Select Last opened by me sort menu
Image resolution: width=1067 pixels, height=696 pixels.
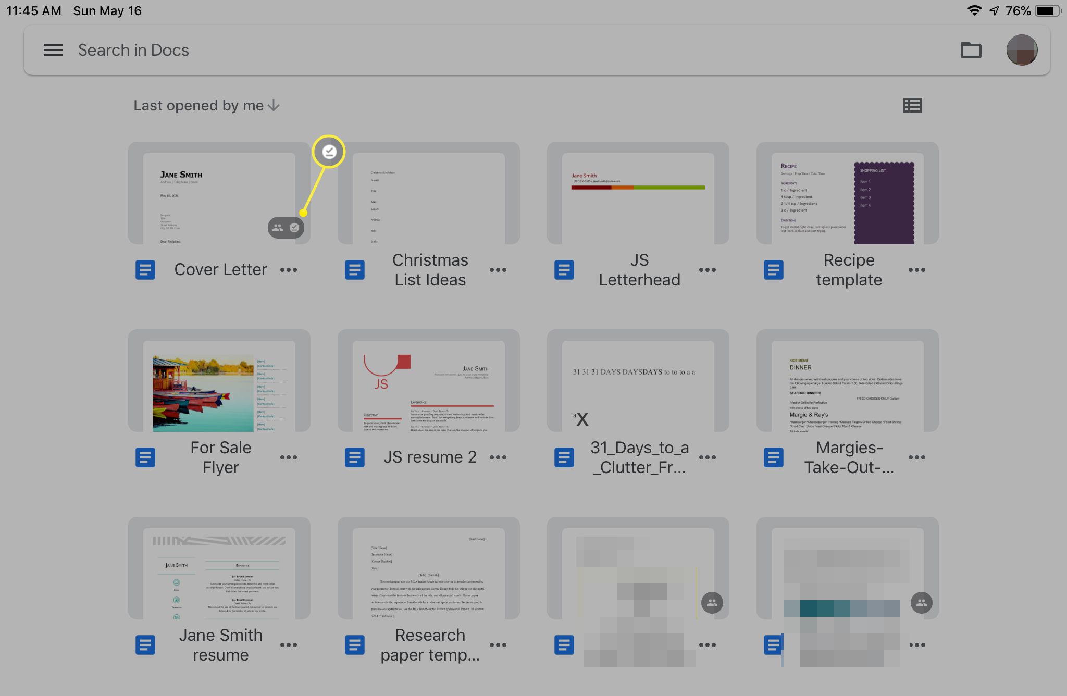pyautogui.click(x=206, y=105)
